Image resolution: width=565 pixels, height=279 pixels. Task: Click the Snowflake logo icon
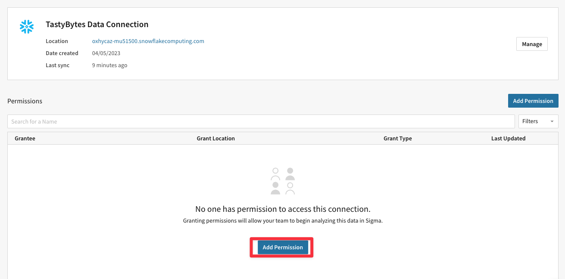27,27
